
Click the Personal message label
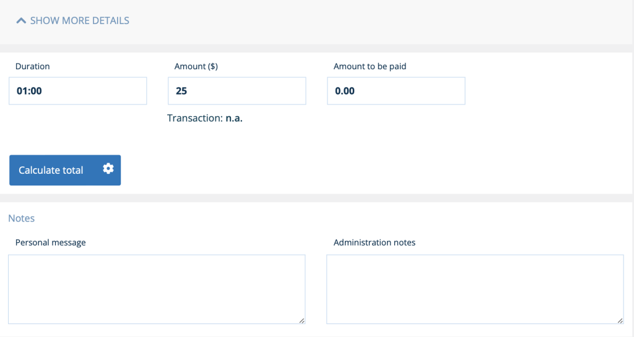pos(51,242)
